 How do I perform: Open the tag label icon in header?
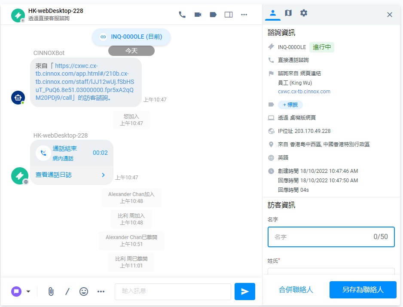[x=213, y=15]
